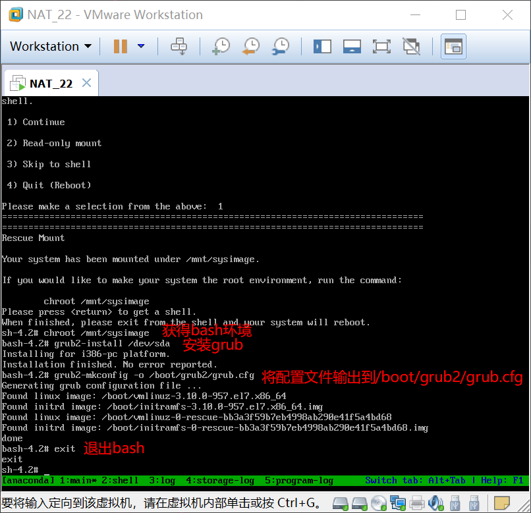Toggle the thumbnail bar view
531x513 pixels.
[352, 46]
